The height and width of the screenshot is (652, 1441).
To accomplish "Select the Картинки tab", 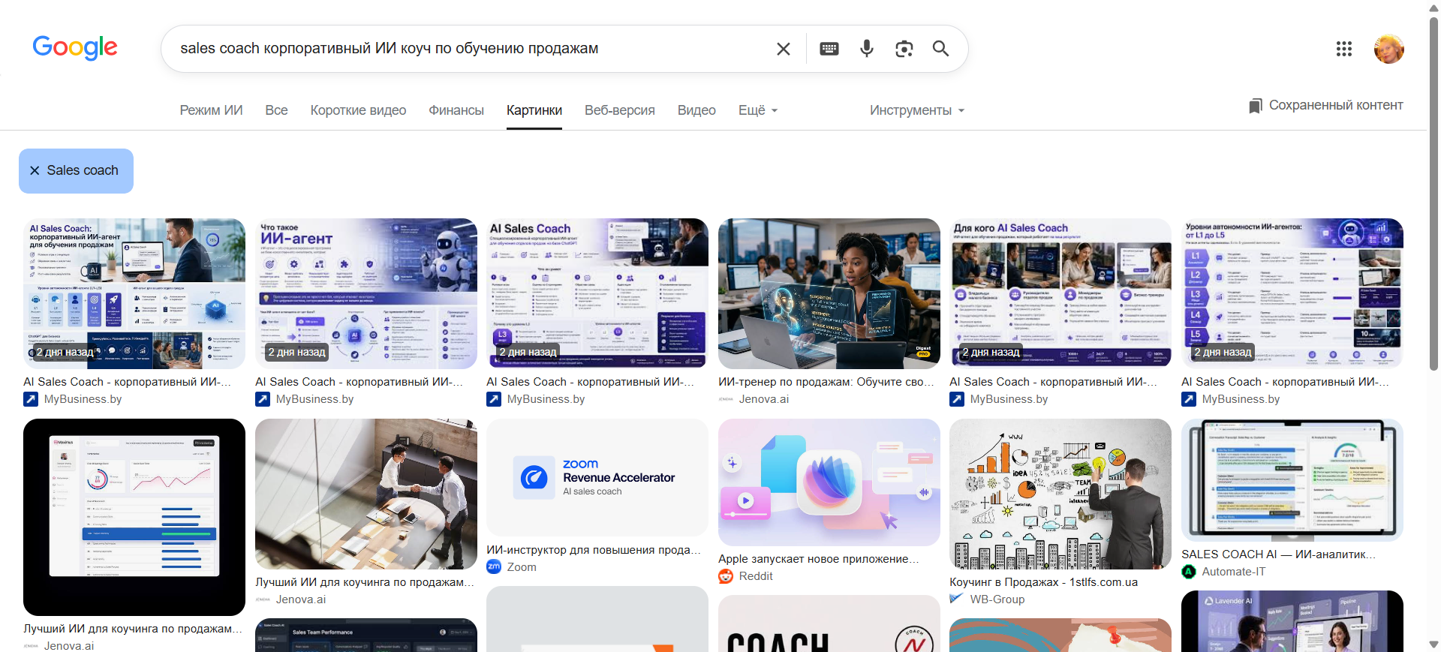I will click(534, 110).
